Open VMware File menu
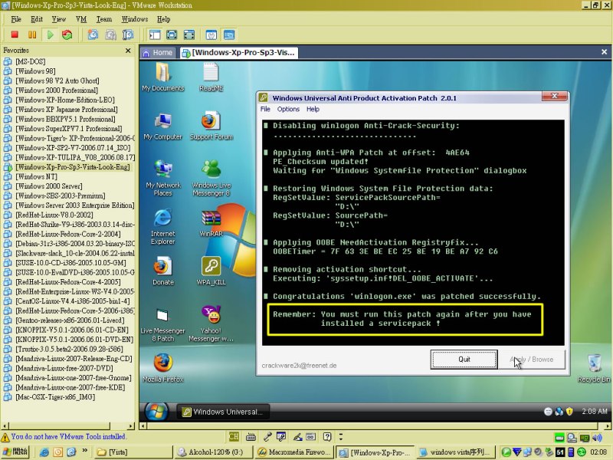Image resolution: width=613 pixels, height=460 pixels. 16,19
